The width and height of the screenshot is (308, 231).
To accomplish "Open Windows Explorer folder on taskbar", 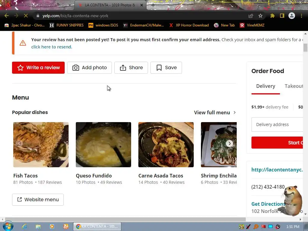I will coord(38,226).
